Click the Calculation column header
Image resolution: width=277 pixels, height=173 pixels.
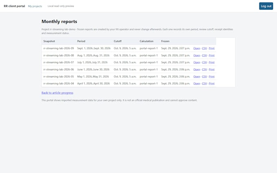click(147, 41)
